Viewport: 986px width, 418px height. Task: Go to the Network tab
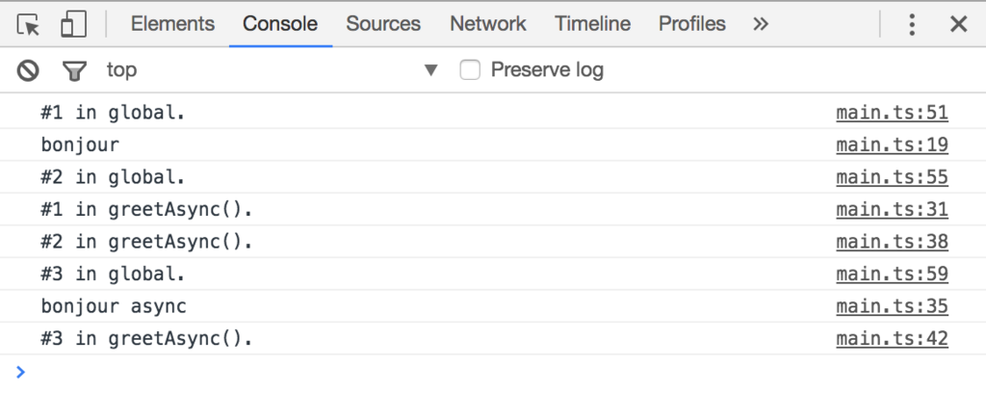click(x=488, y=24)
